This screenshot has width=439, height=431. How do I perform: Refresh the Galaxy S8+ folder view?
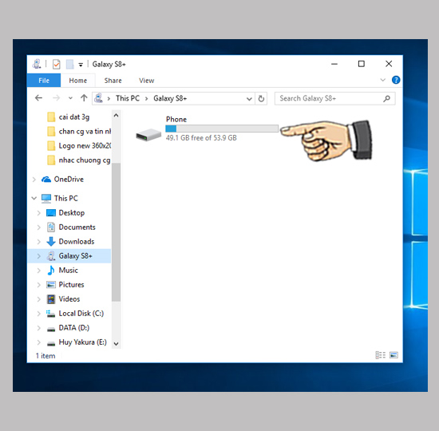tap(261, 99)
